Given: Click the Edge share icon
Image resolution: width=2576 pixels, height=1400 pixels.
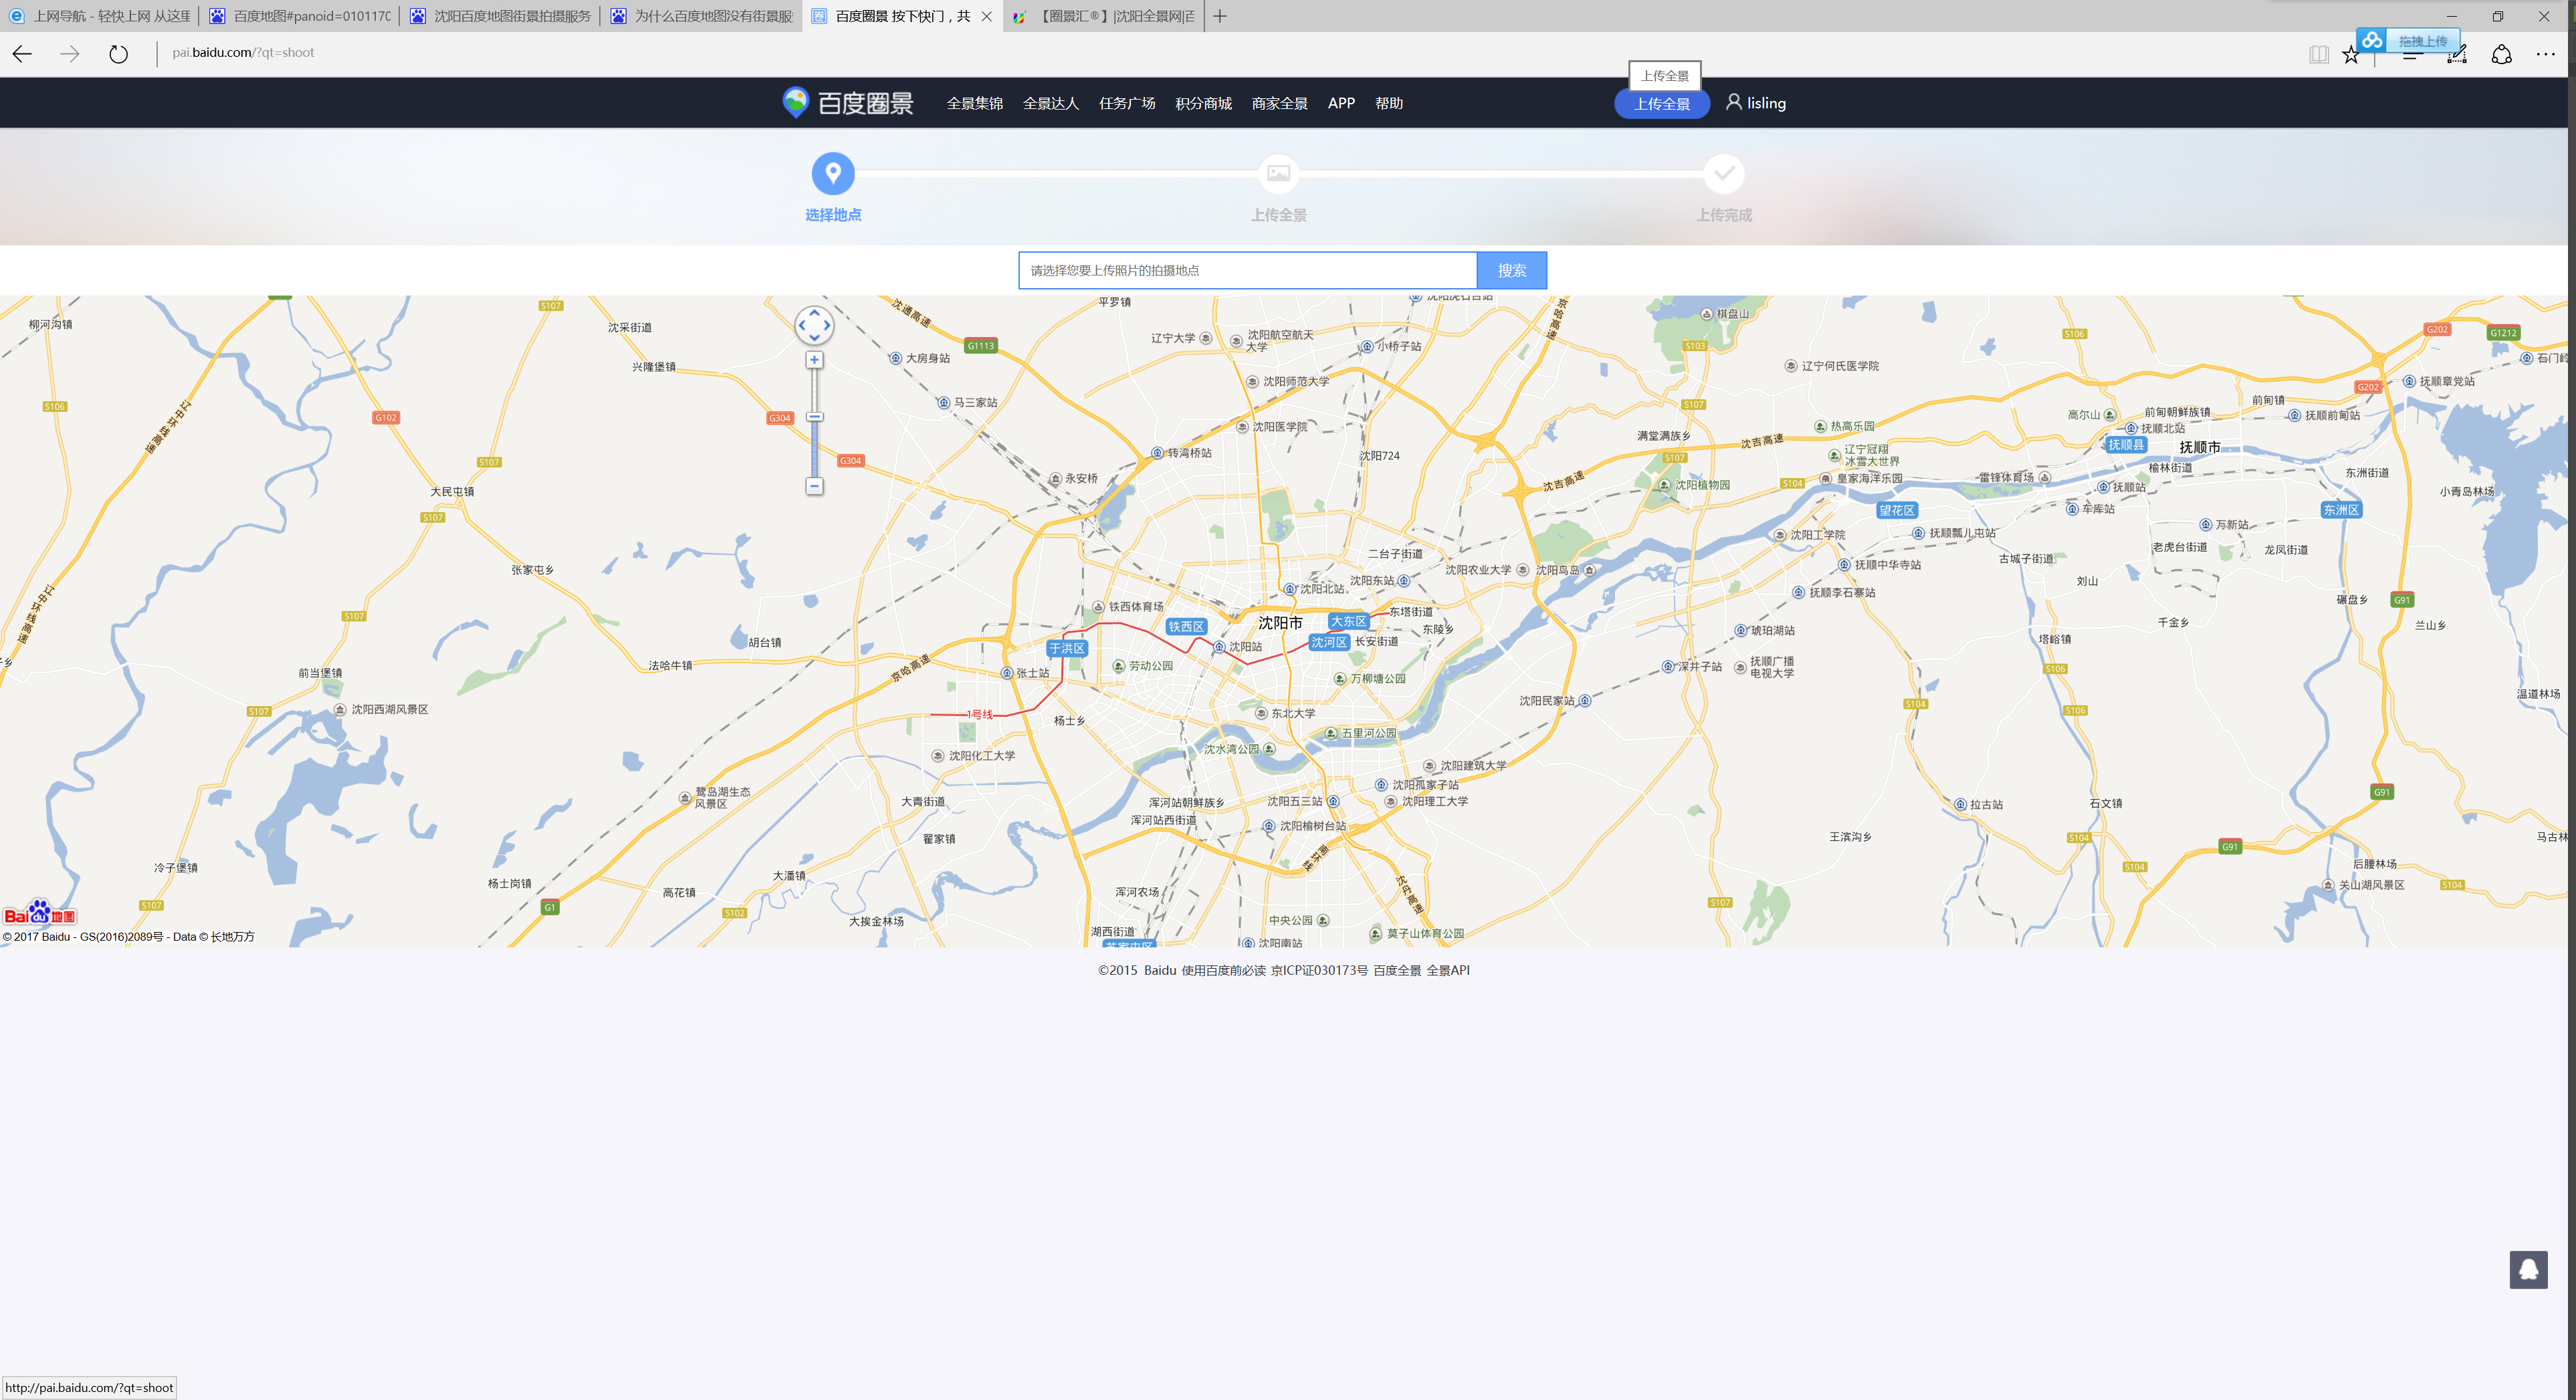Looking at the screenshot, I should tap(2501, 55).
